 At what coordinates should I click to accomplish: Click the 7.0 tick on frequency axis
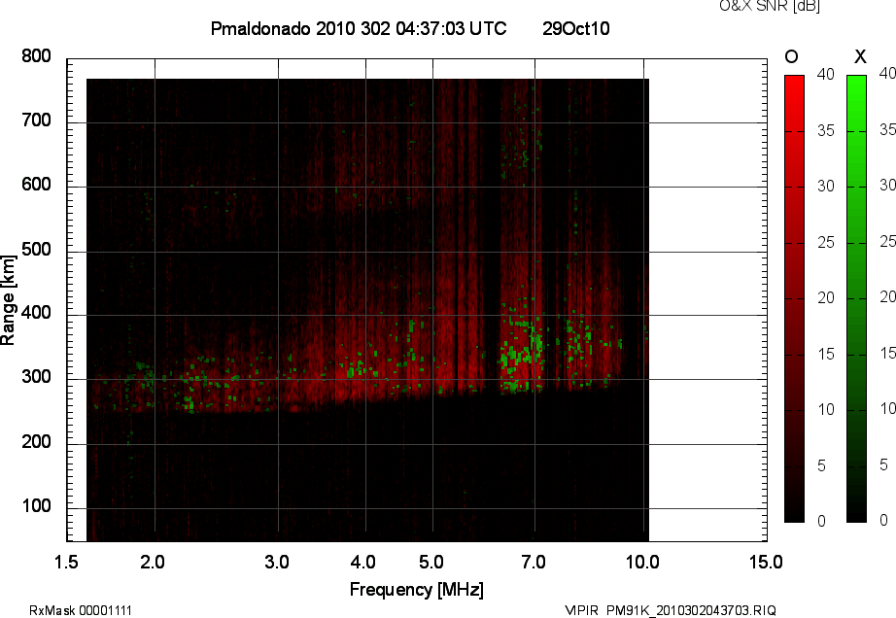click(534, 562)
